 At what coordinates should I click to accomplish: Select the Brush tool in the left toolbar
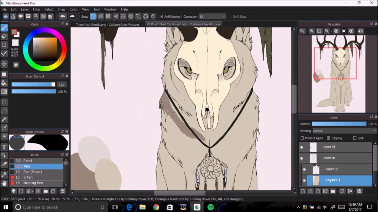coord(4,28)
